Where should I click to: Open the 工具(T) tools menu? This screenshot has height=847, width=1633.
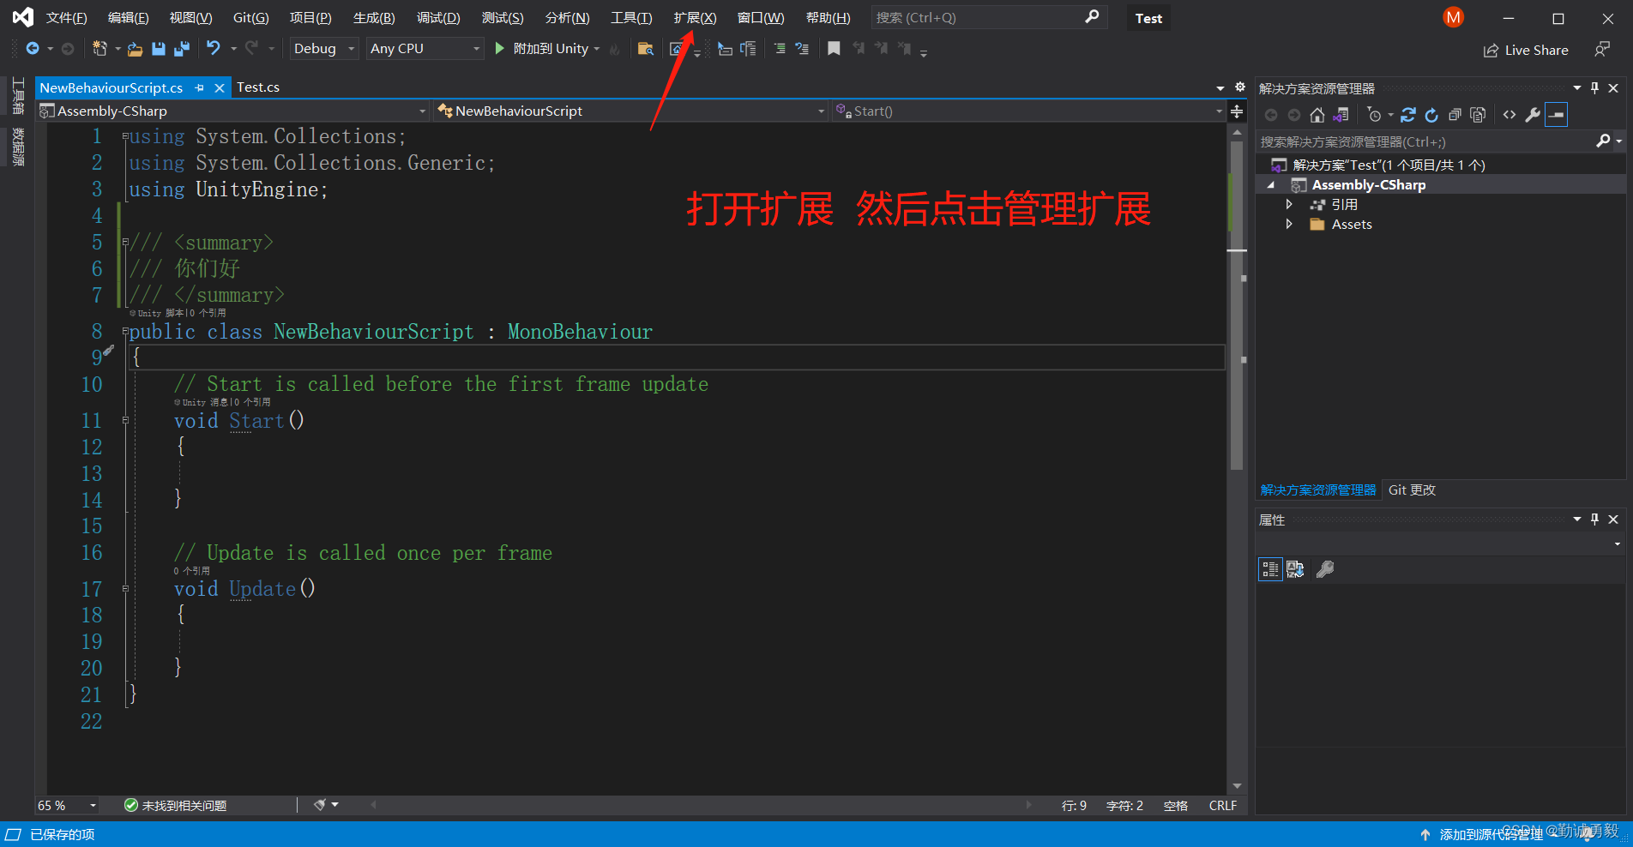pos(631,18)
